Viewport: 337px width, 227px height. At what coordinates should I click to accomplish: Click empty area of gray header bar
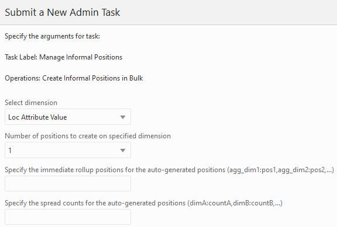228,12
